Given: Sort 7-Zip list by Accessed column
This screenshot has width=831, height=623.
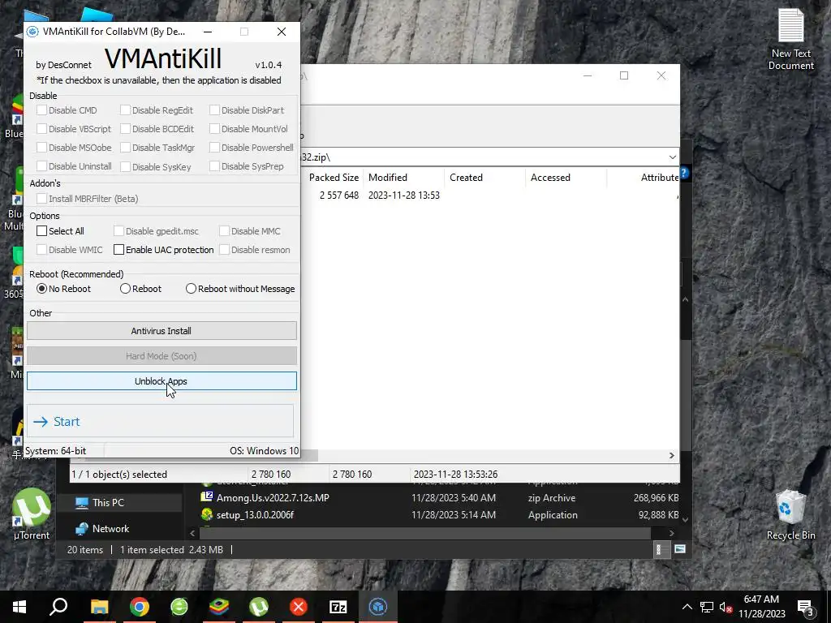Looking at the screenshot, I should click(x=566, y=178).
